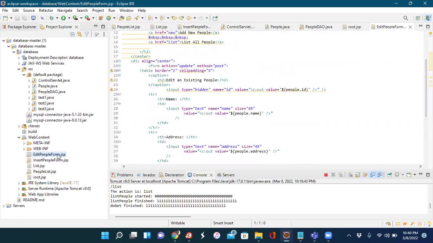This screenshot has height=243, width=433.
Task: Open the main toolbar Search magnifier
Action: tap(405, 18)
